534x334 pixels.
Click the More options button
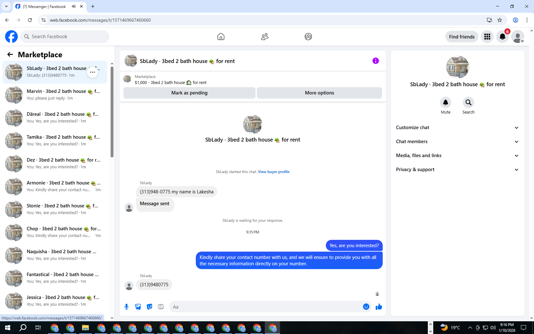tap(319, 93)
